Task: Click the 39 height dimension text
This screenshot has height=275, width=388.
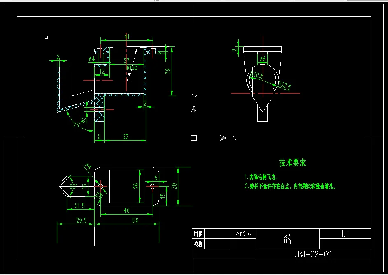Action: (x=168, y=71)
